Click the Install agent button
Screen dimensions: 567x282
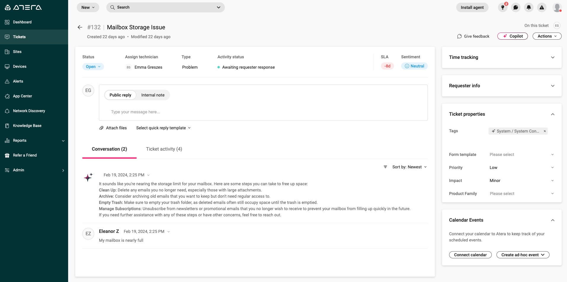[x=472, y=7]
